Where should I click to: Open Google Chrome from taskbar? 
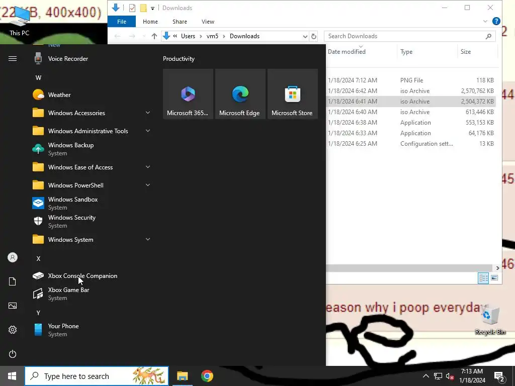(207, 376)
